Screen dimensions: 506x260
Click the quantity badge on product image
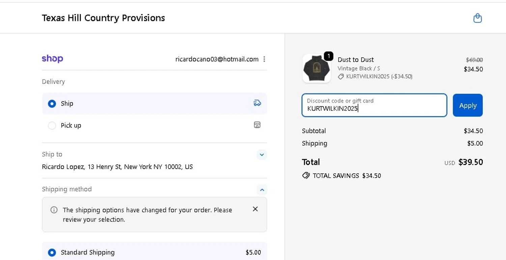pos(329,56)
